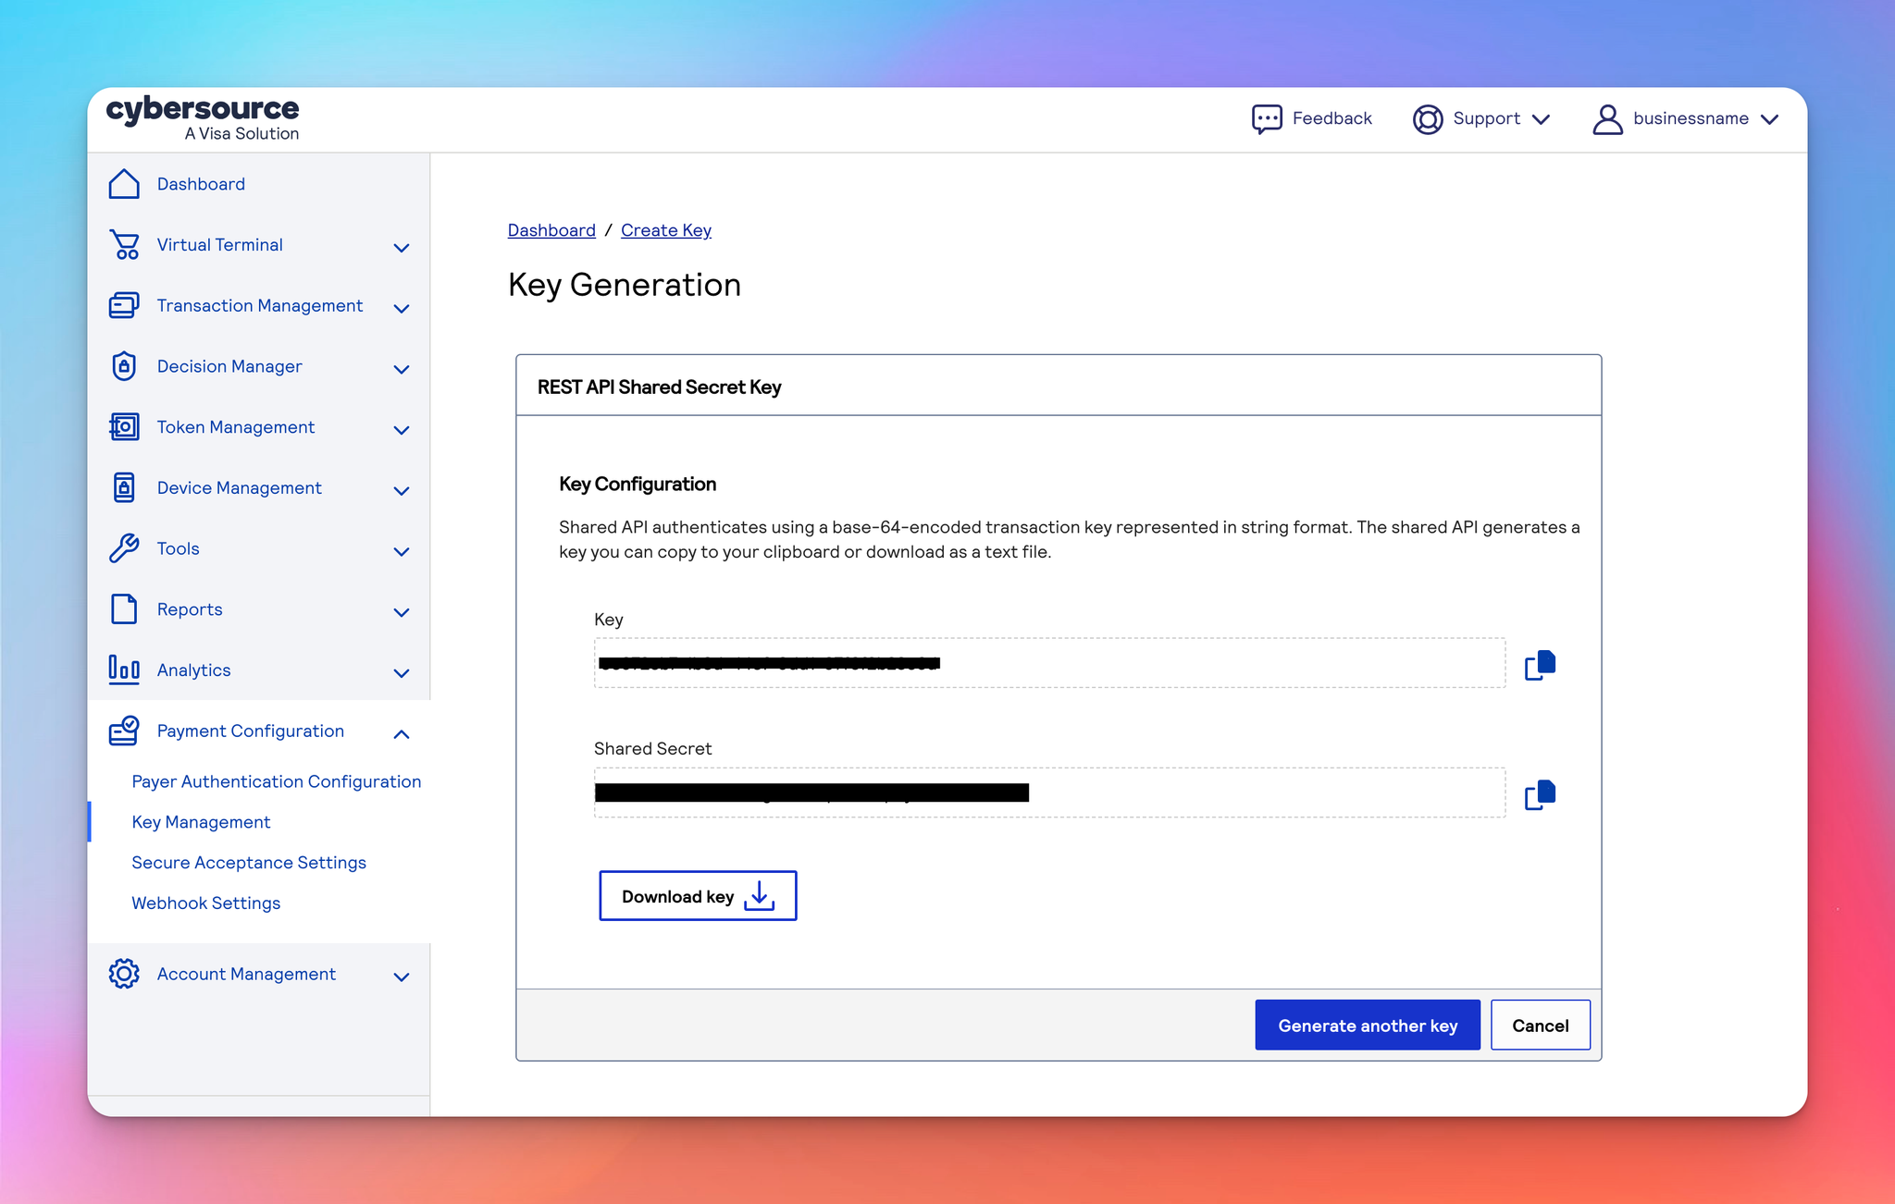Collapse the Payment Configuration chevron
The image size is (1895, 1204).
[x=402, y=733]
